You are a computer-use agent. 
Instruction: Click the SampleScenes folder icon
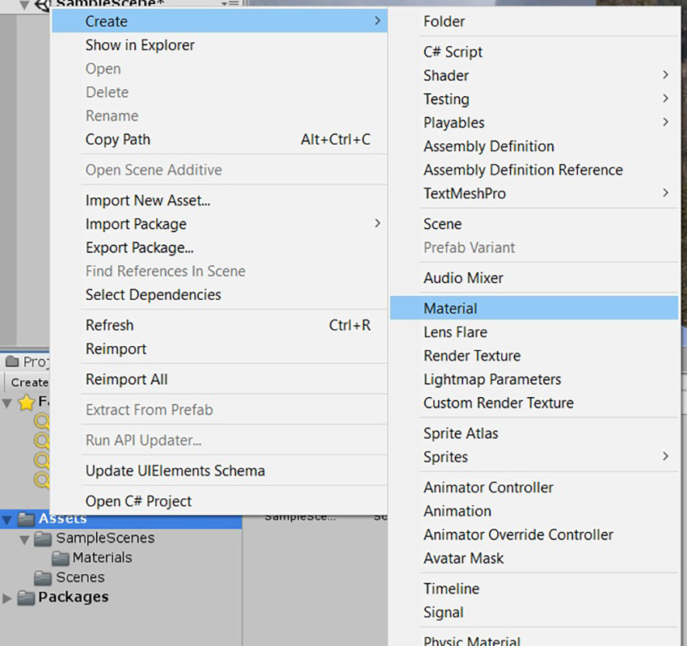[x=43, y=538]
